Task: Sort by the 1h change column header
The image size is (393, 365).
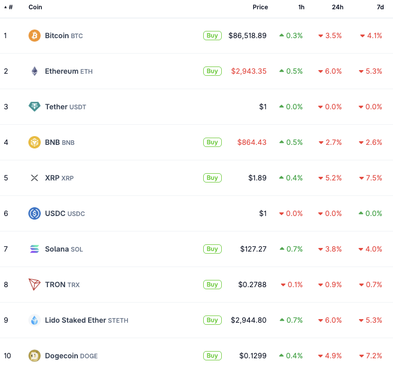Action: pos(301,7)
